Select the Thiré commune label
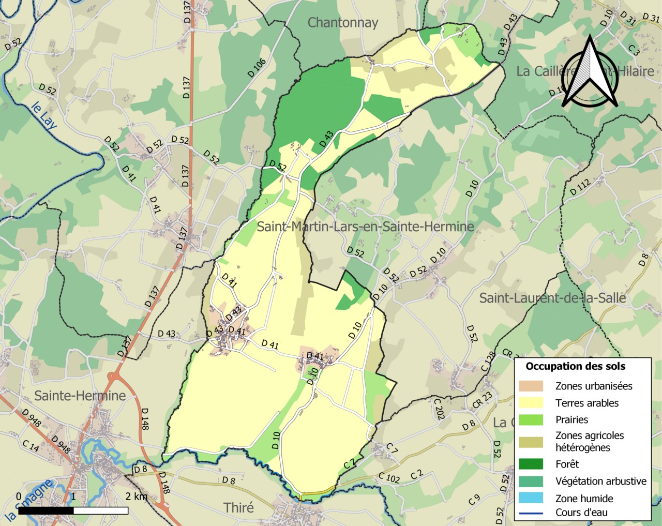 pos(238,507)
